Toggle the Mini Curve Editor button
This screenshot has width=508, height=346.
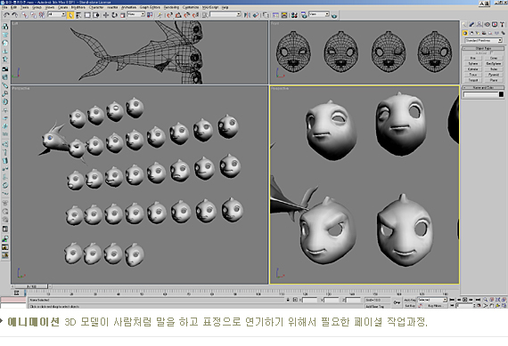pyautogui.click(x=17, y=293)
